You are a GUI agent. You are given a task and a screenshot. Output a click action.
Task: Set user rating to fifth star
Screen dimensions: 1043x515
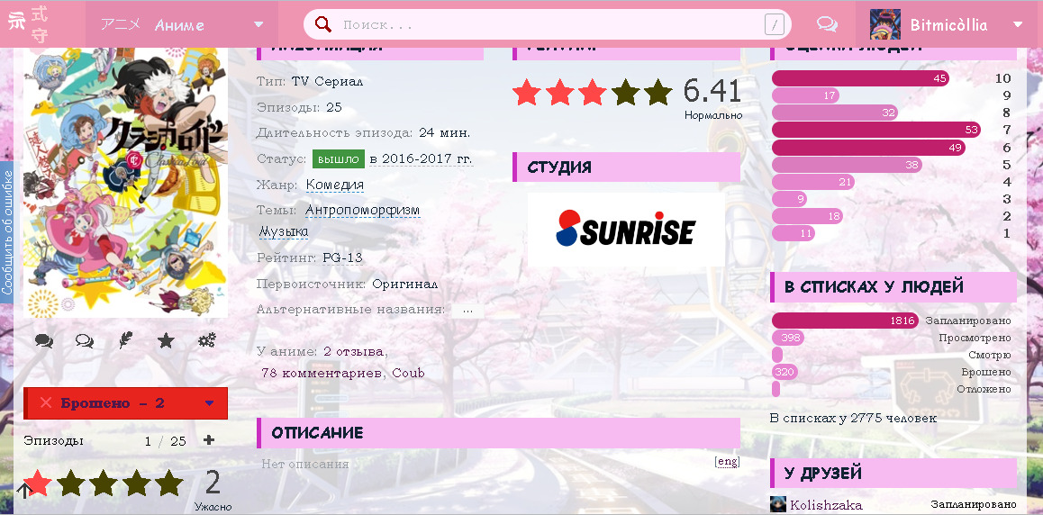169,483
